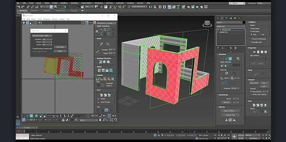Toggle Peel Seams checkbox

[251, 31]
